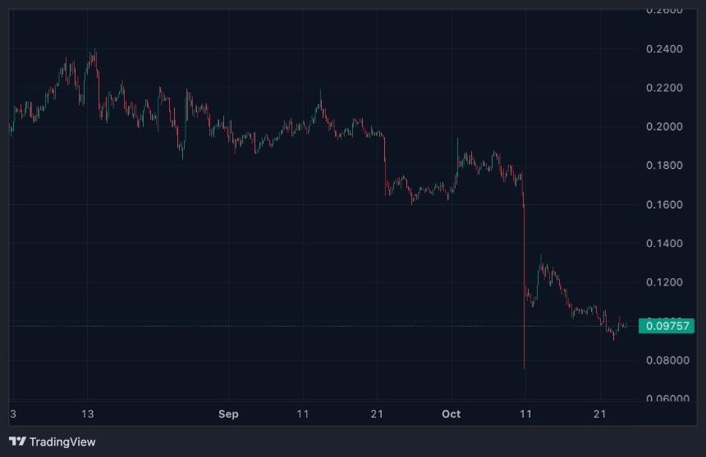Select the 13 date label on time axis
This screenshot has height=457, width=706.
[88, 414]
